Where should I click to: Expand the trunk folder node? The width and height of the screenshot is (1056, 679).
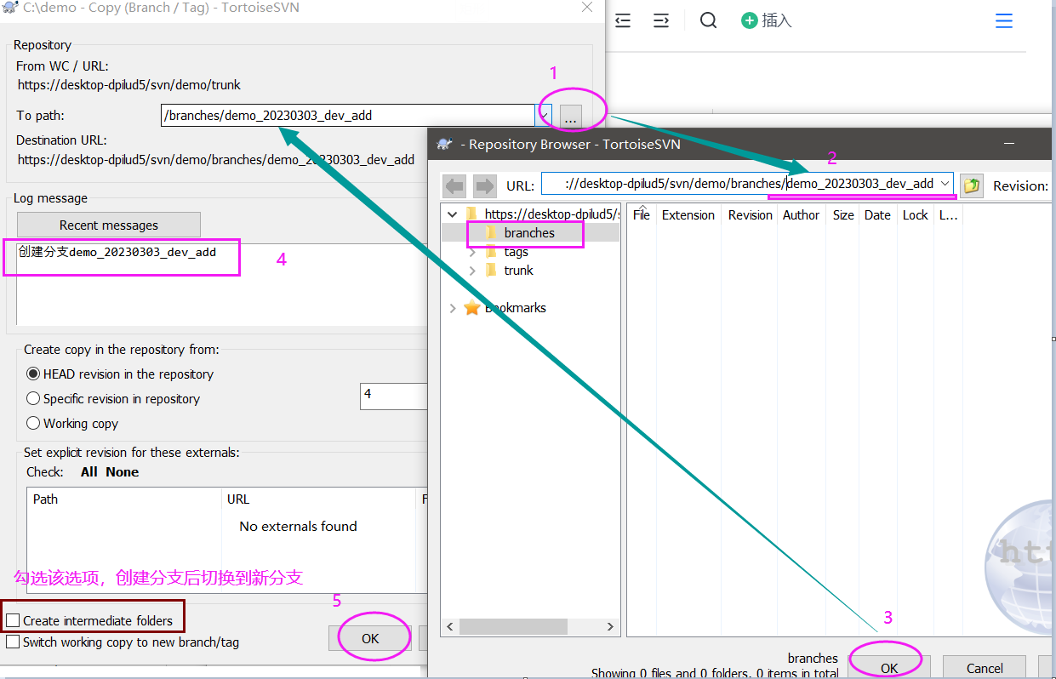coord(472,271)
